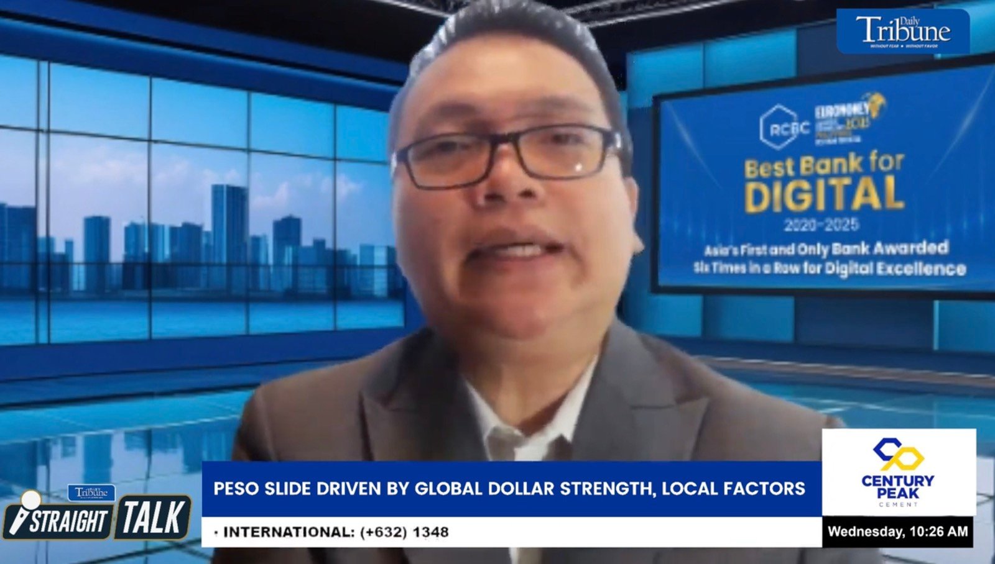
Task: Click the small Tribune badge above Straight Talk
Action: coord(91,493)
